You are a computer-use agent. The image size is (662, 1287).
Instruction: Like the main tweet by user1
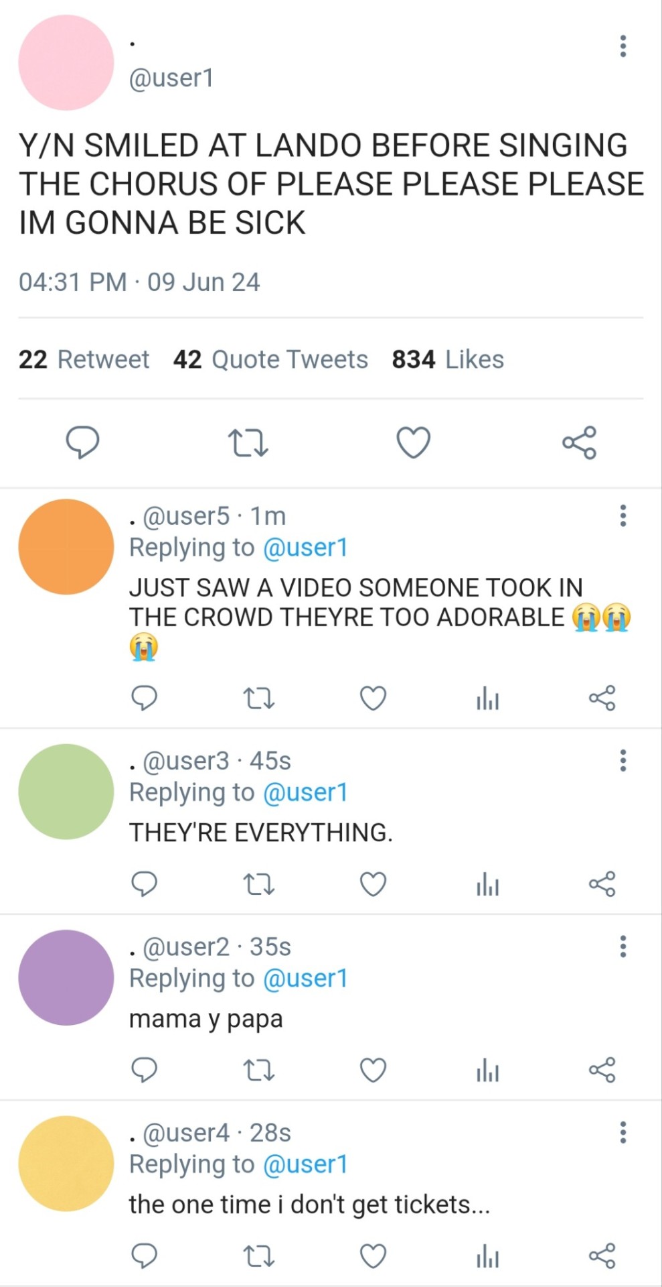point(414,442)
